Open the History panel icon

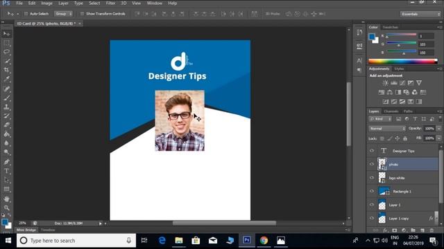(359, 33)
